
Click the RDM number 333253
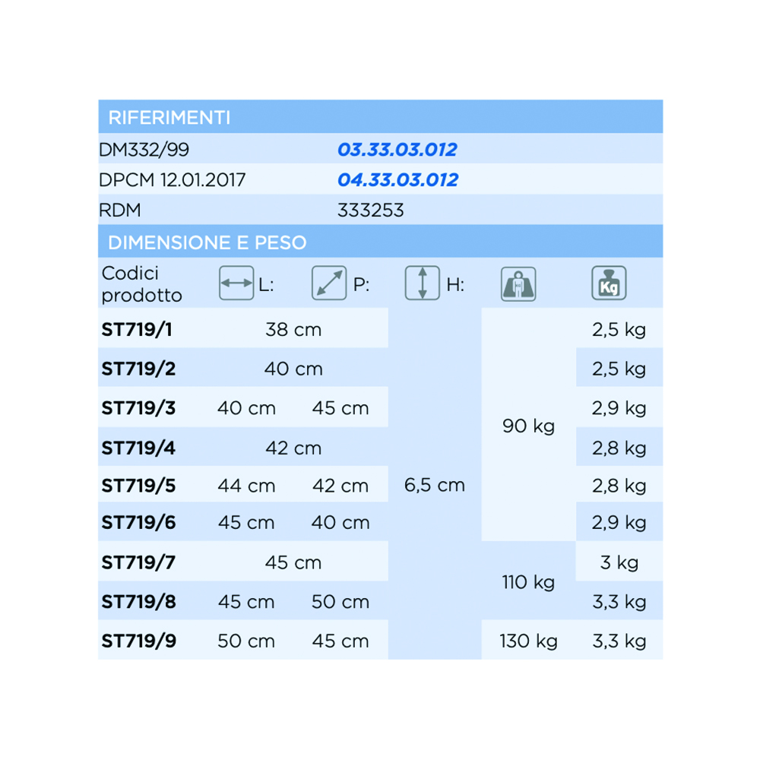point(370,211)
